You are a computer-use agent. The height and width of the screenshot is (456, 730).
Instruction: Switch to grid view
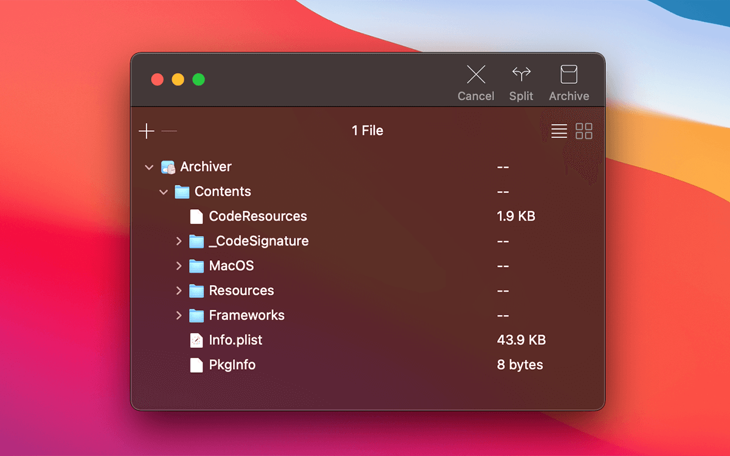584,131
